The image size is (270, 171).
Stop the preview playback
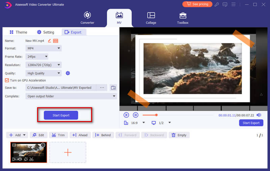(x=136, y=115)
